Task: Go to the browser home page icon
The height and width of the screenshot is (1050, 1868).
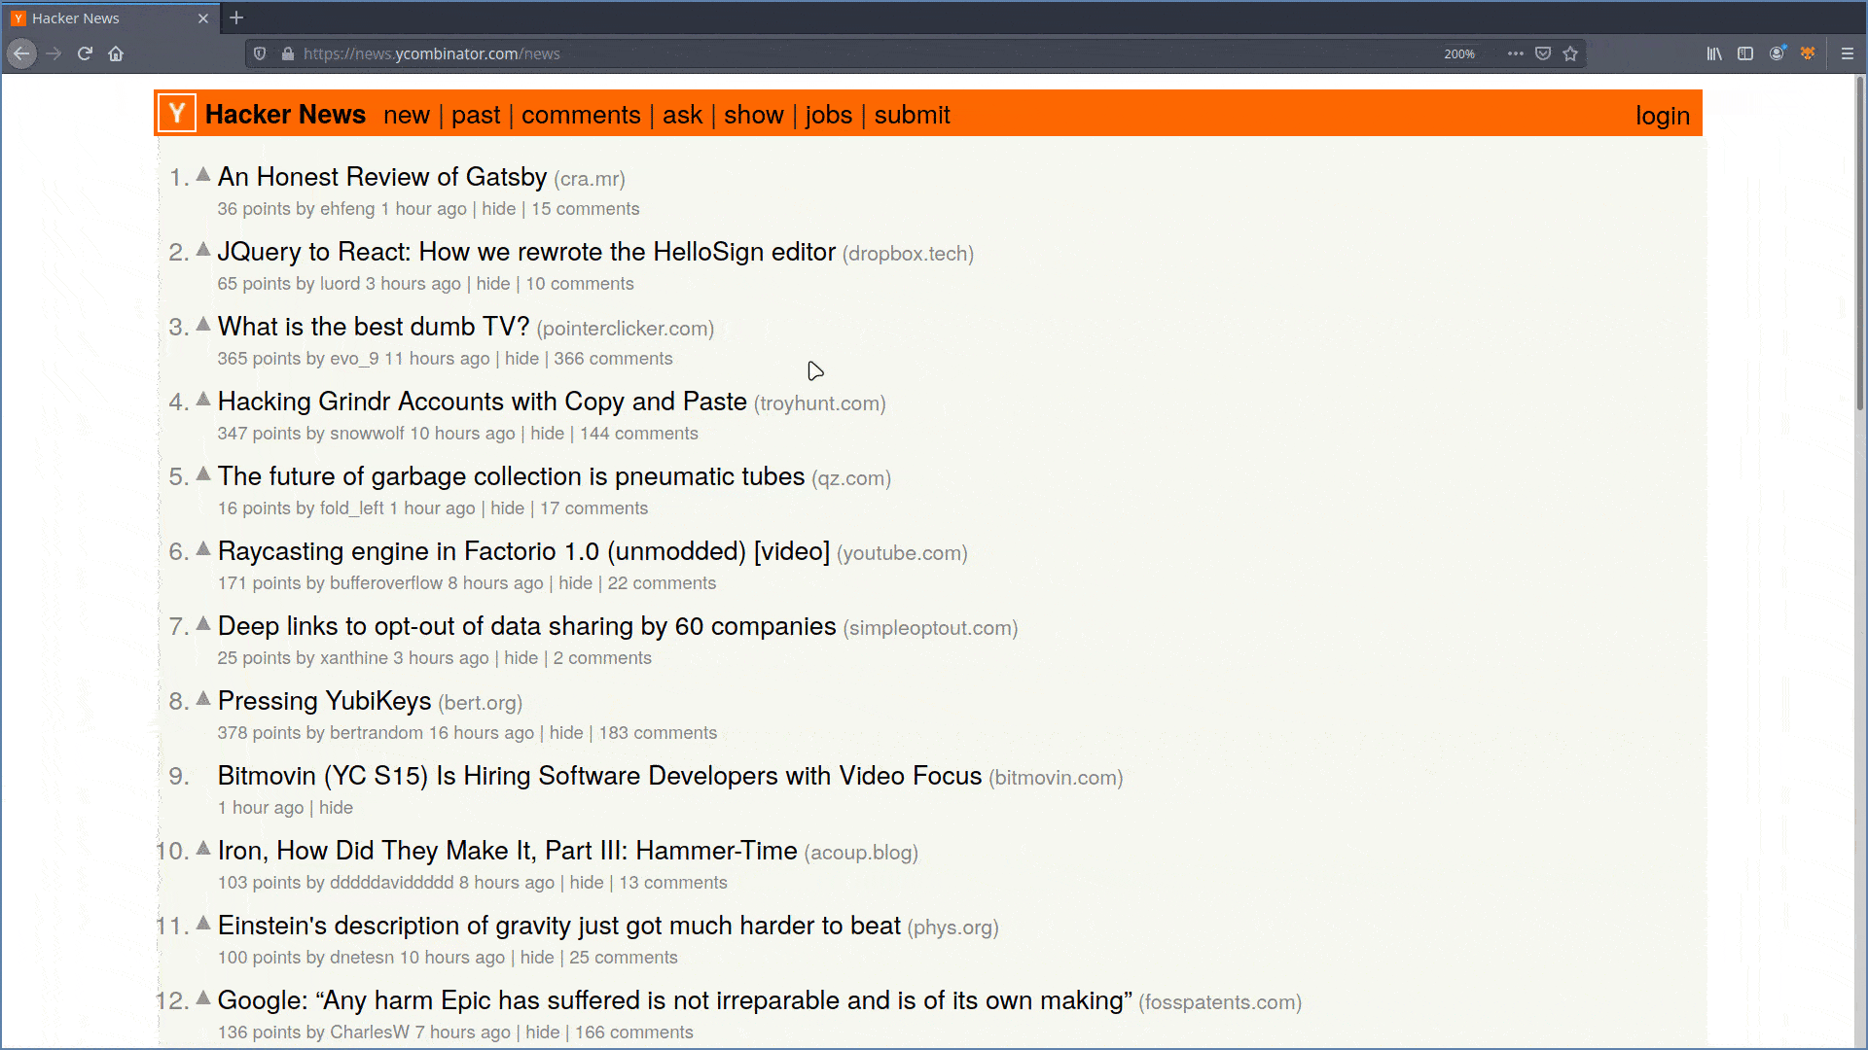Action: tap(116, 53)
